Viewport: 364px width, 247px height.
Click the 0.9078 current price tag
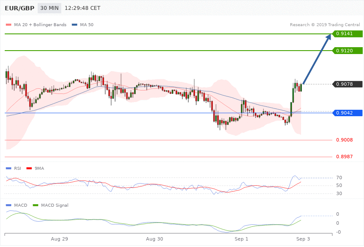(x=347, y=84)
